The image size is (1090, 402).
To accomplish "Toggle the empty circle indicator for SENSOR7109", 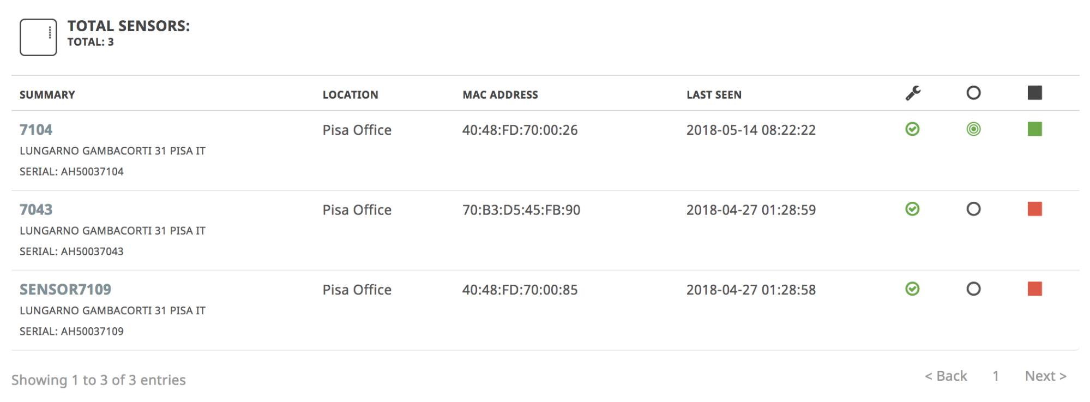I will (x=973, y=289).
